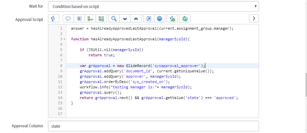Click the format code icon

79,18
